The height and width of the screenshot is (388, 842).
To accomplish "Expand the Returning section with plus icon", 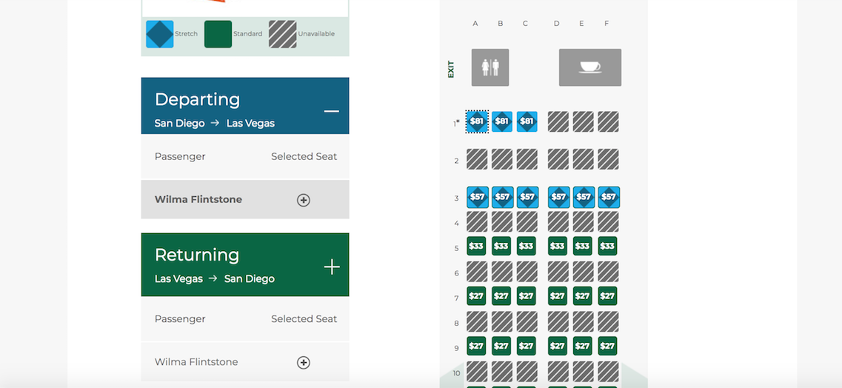I will 332,267.
